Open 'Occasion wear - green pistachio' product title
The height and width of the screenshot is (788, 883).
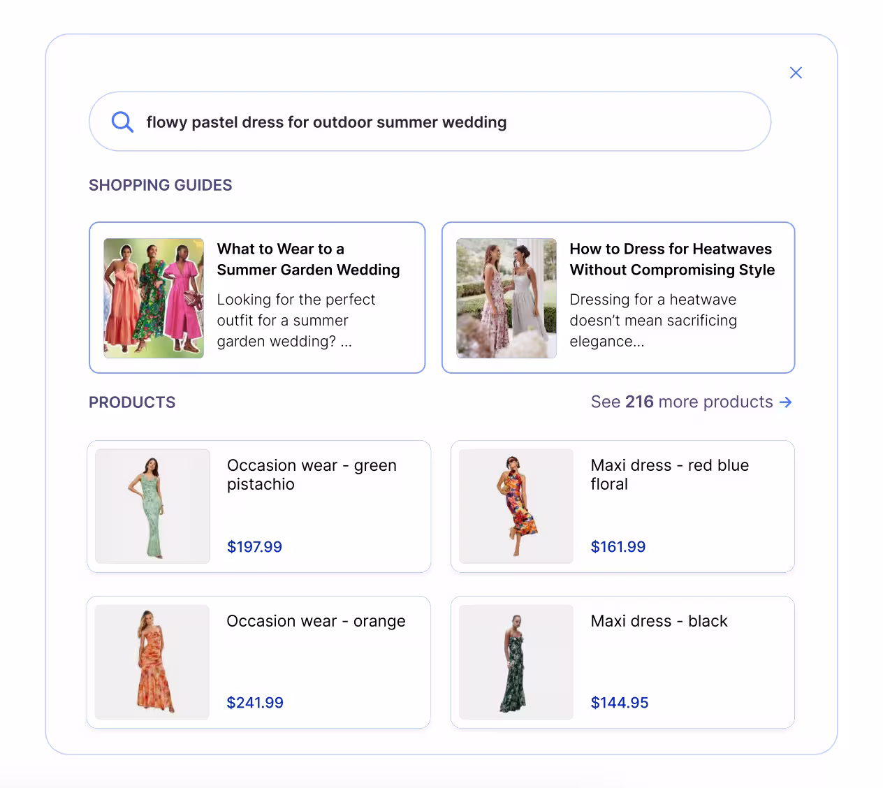[x=312, y=474]
